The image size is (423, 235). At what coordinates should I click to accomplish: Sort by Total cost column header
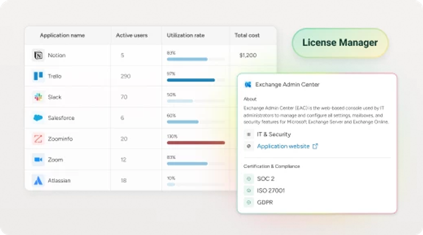point(247,35)
